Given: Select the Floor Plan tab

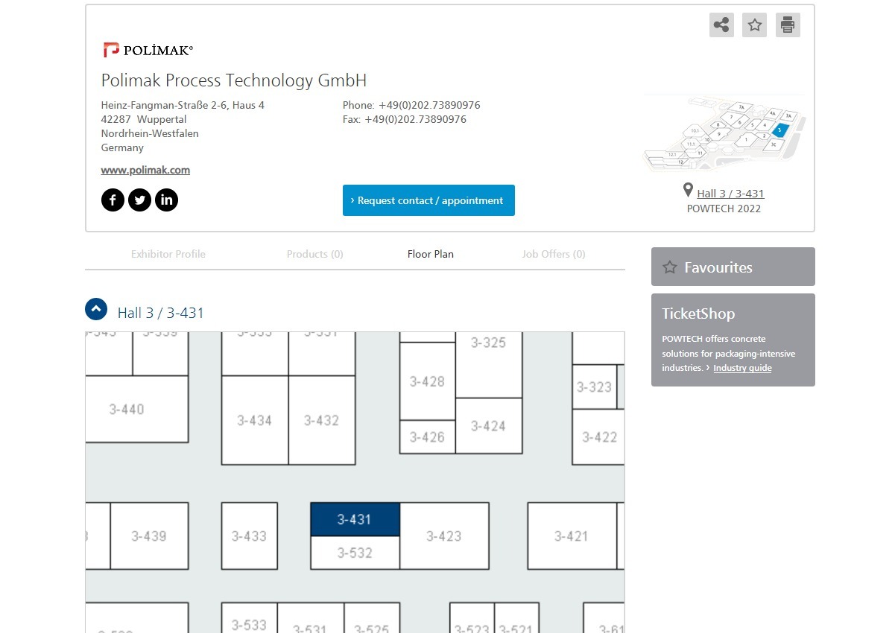Looking at the screenshot, I should coord(431,254).
